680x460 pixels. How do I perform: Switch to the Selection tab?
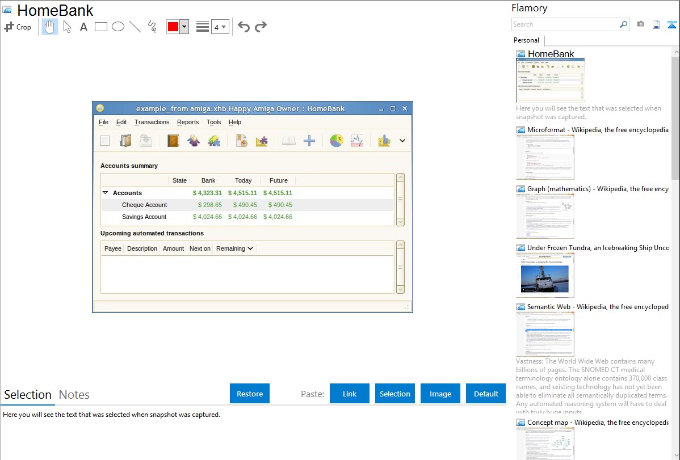point(28,395)
